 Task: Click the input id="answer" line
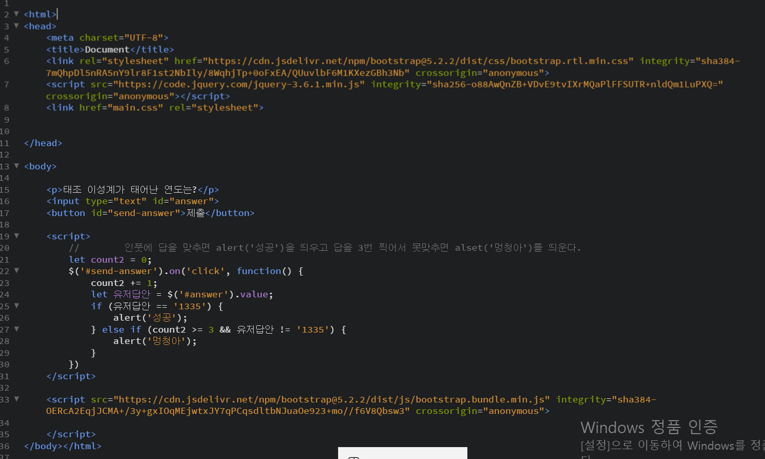(133, 201)
